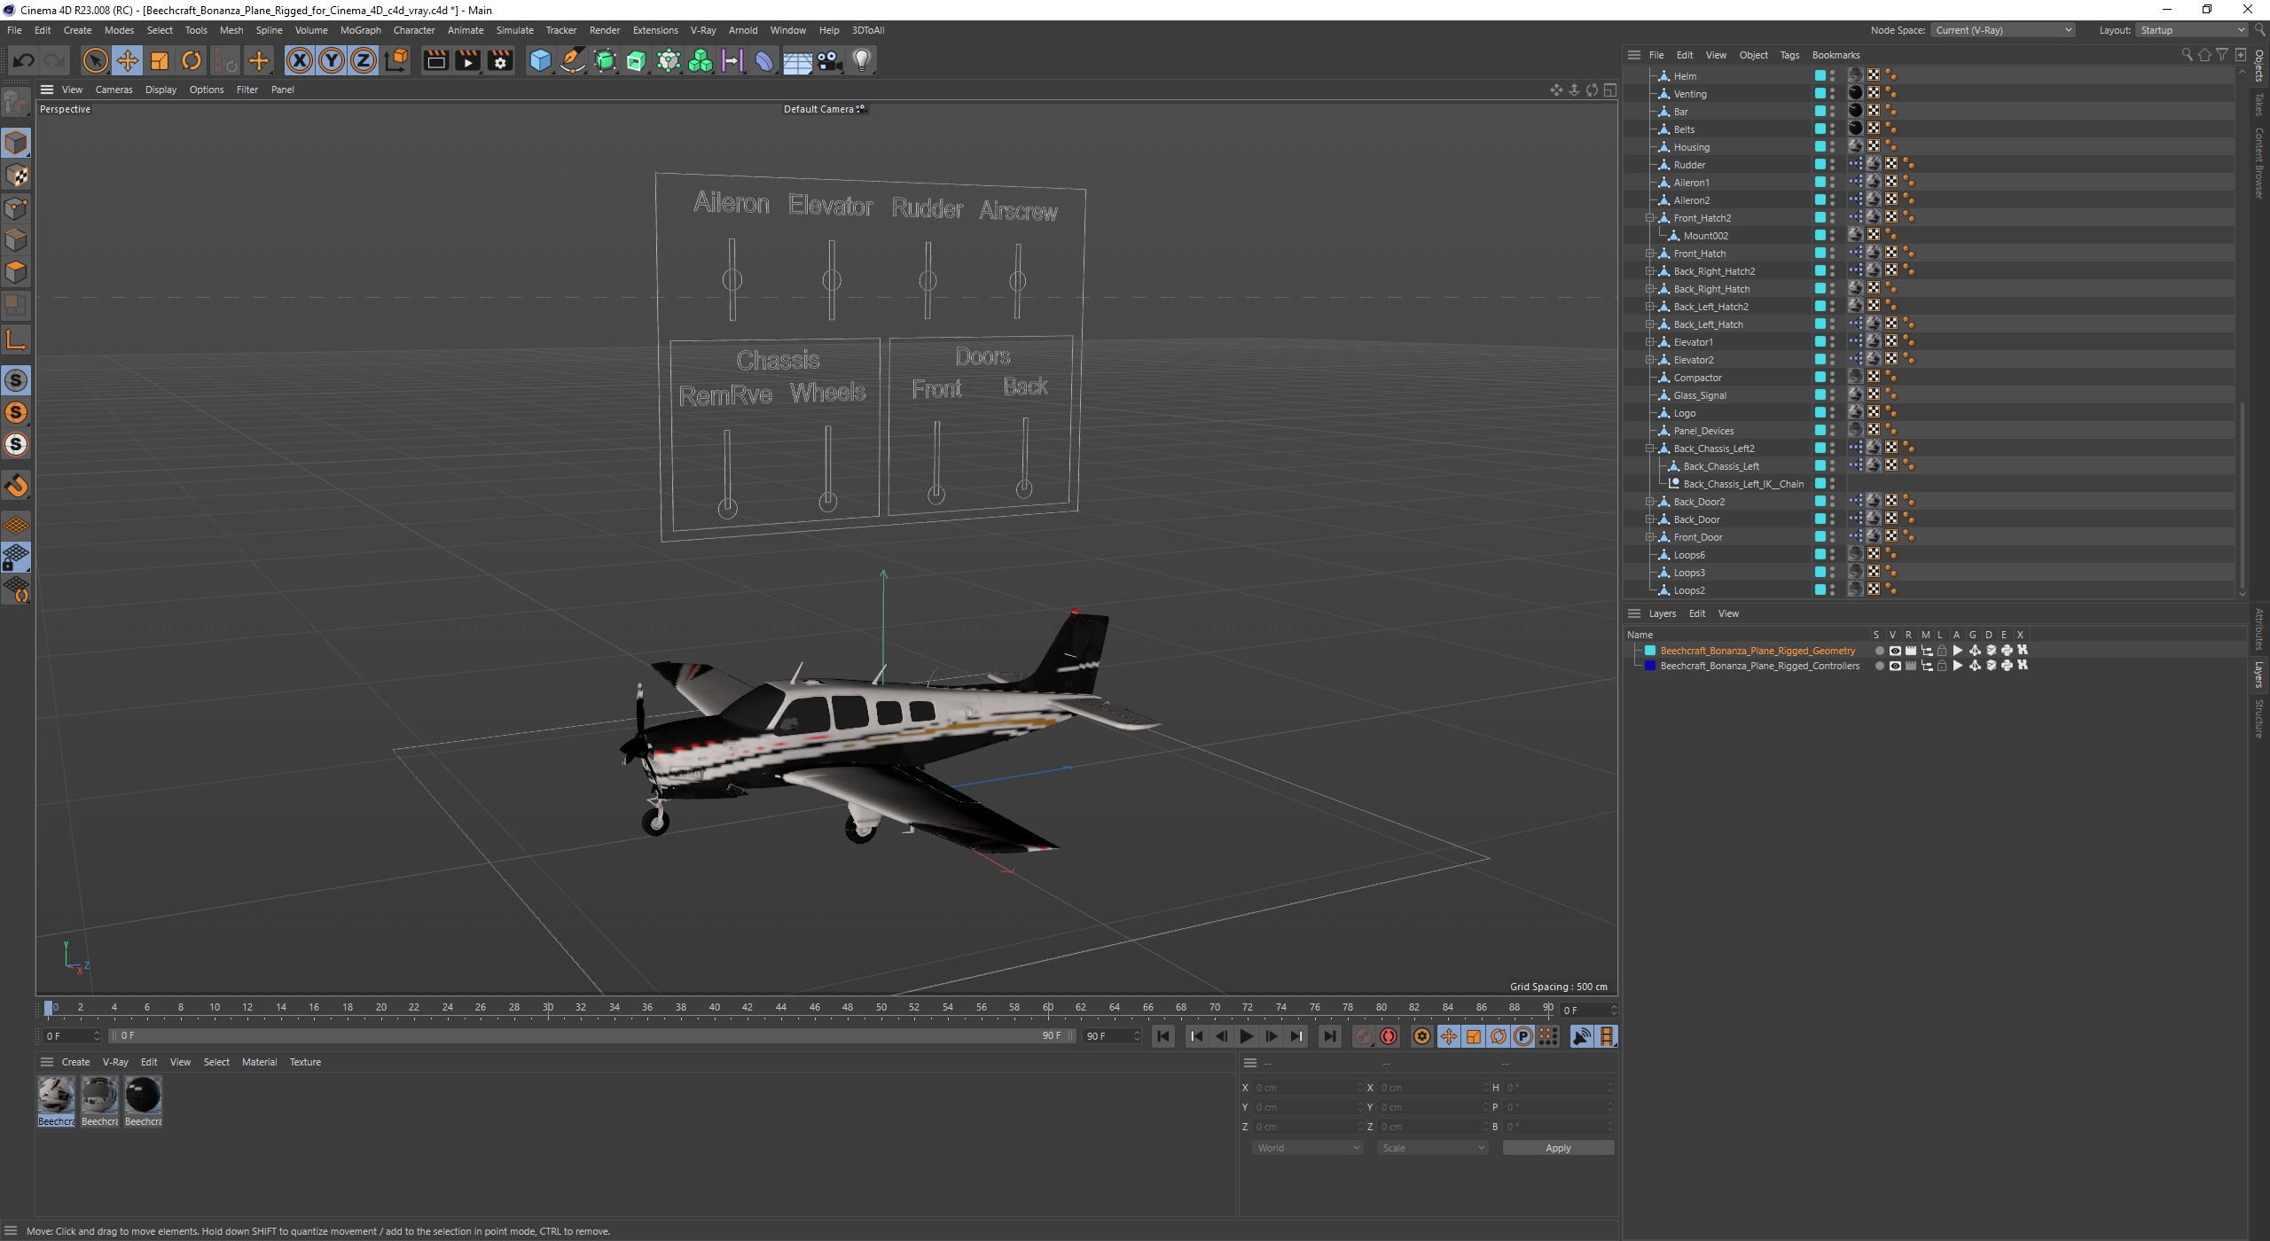Open the Layout Startup dropdown
This screenshot has width=2270, height=1241.
(x=2189, y=30)
